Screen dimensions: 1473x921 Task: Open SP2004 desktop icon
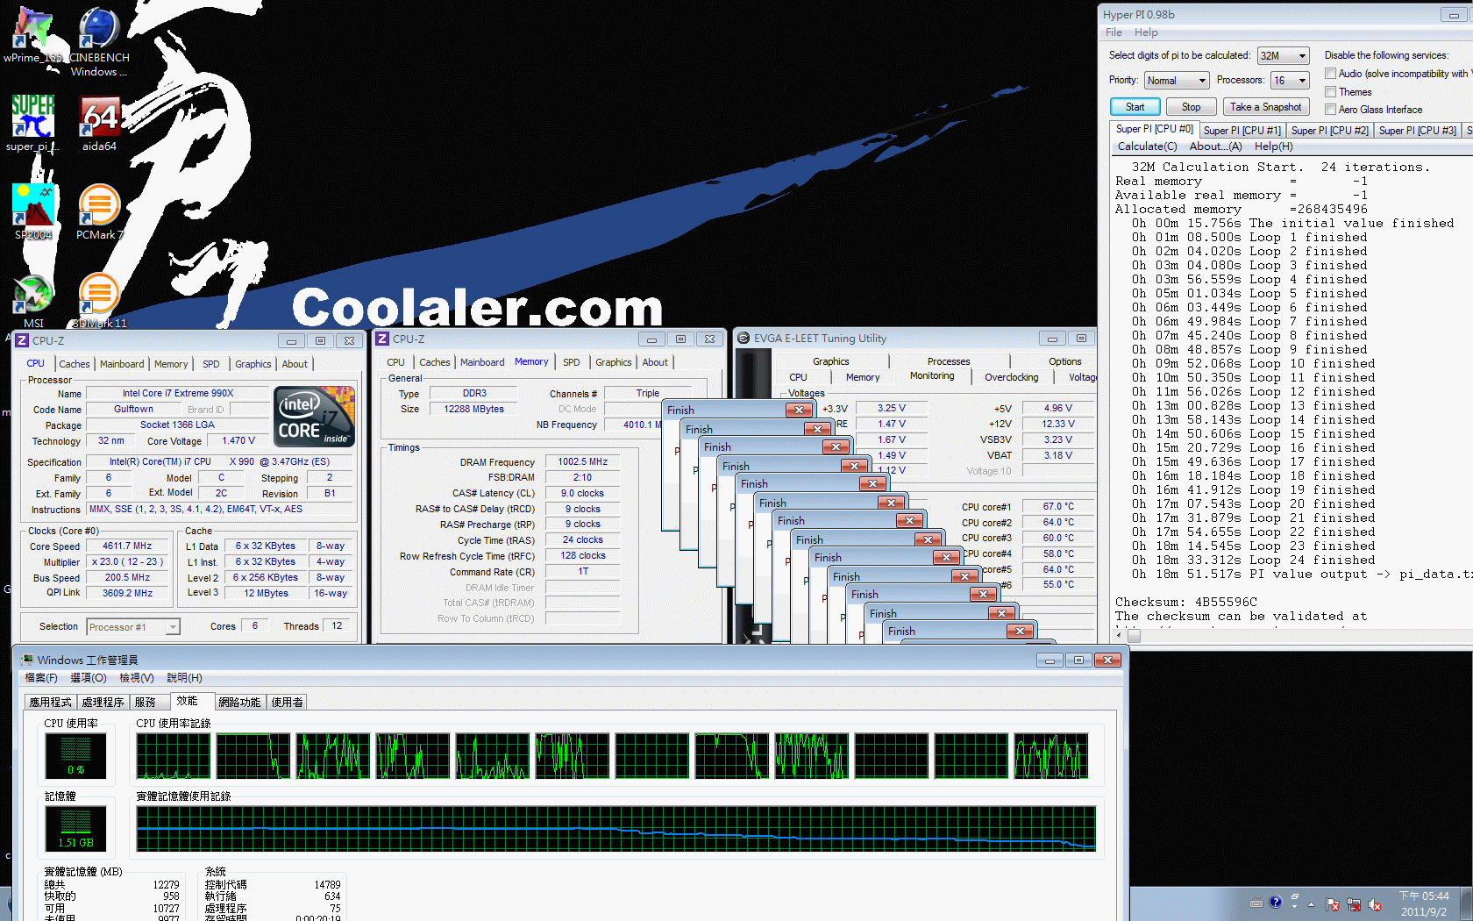pyautogui.click(x=33, y=211)
